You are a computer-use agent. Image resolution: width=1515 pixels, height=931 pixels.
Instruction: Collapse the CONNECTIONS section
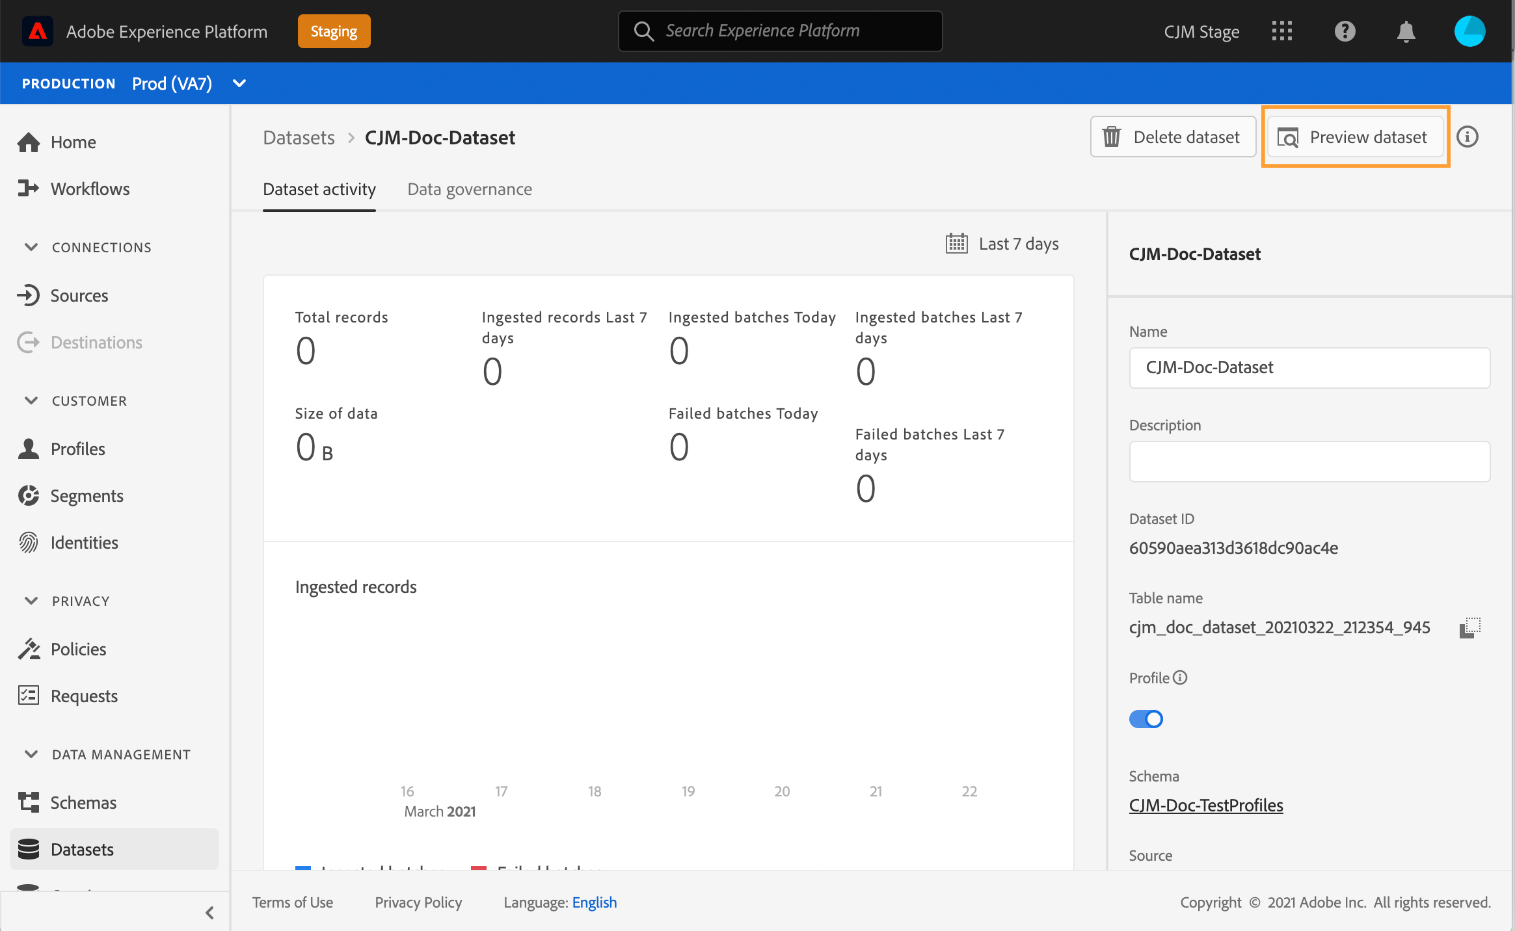pos(31,247)
